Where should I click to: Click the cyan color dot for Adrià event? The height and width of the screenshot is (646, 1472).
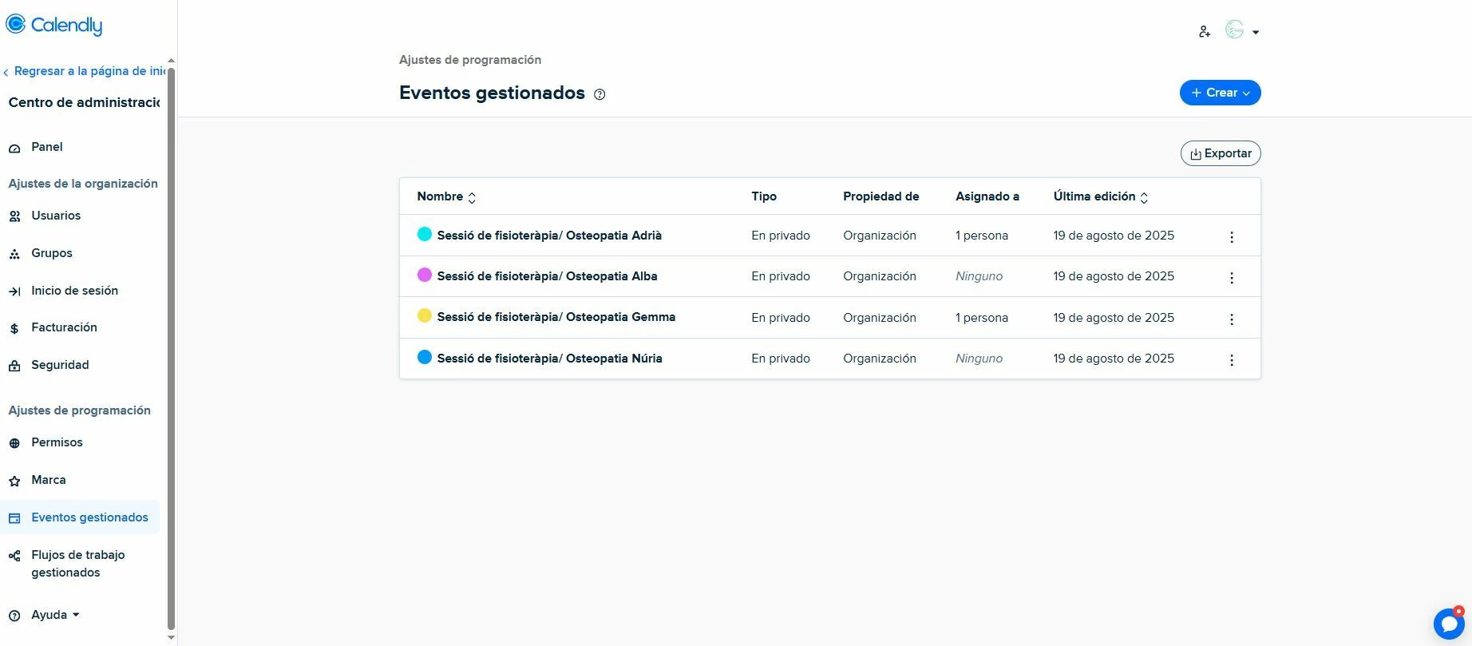pyautogui.click(x=425, y=234)
